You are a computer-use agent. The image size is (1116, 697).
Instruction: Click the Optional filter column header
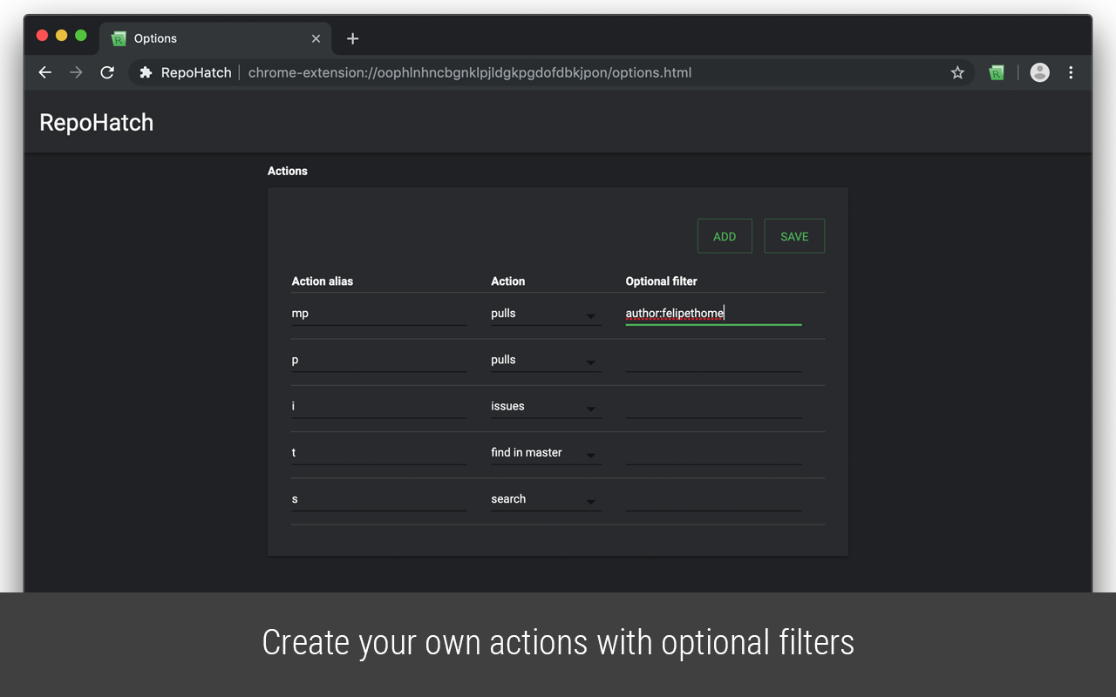662,281
